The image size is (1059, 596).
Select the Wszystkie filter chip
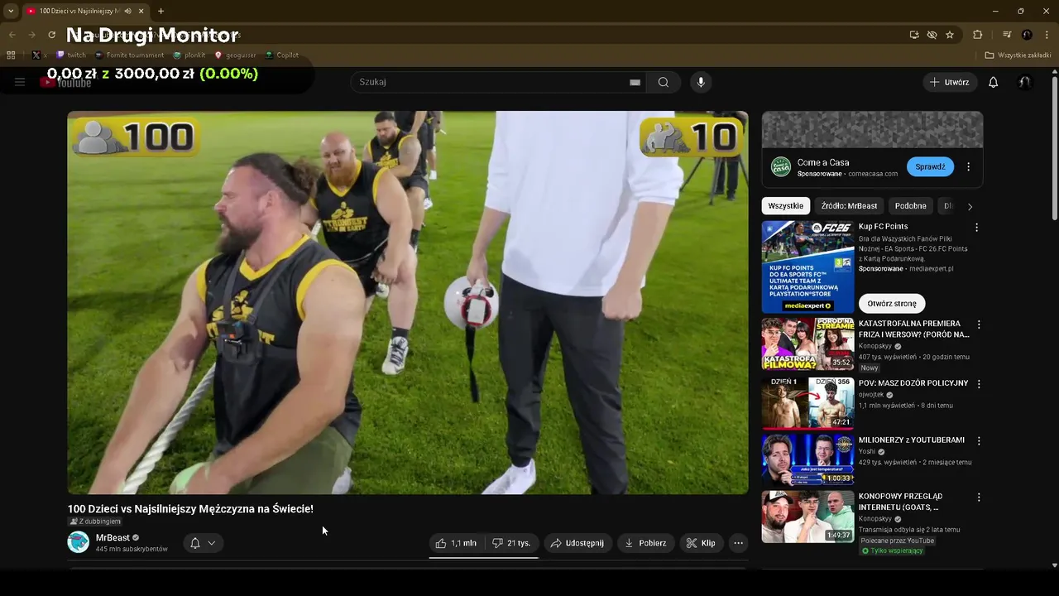click(786, 206)
